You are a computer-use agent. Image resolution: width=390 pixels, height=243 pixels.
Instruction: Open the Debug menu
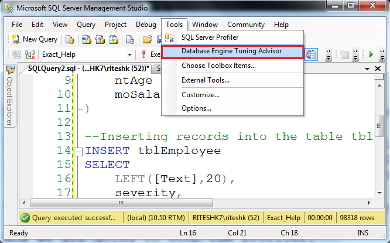pyautogui.click(x=146, y=25)
